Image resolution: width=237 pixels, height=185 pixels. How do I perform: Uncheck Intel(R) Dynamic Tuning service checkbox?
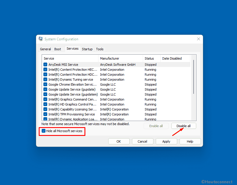[x=45, y=79]
